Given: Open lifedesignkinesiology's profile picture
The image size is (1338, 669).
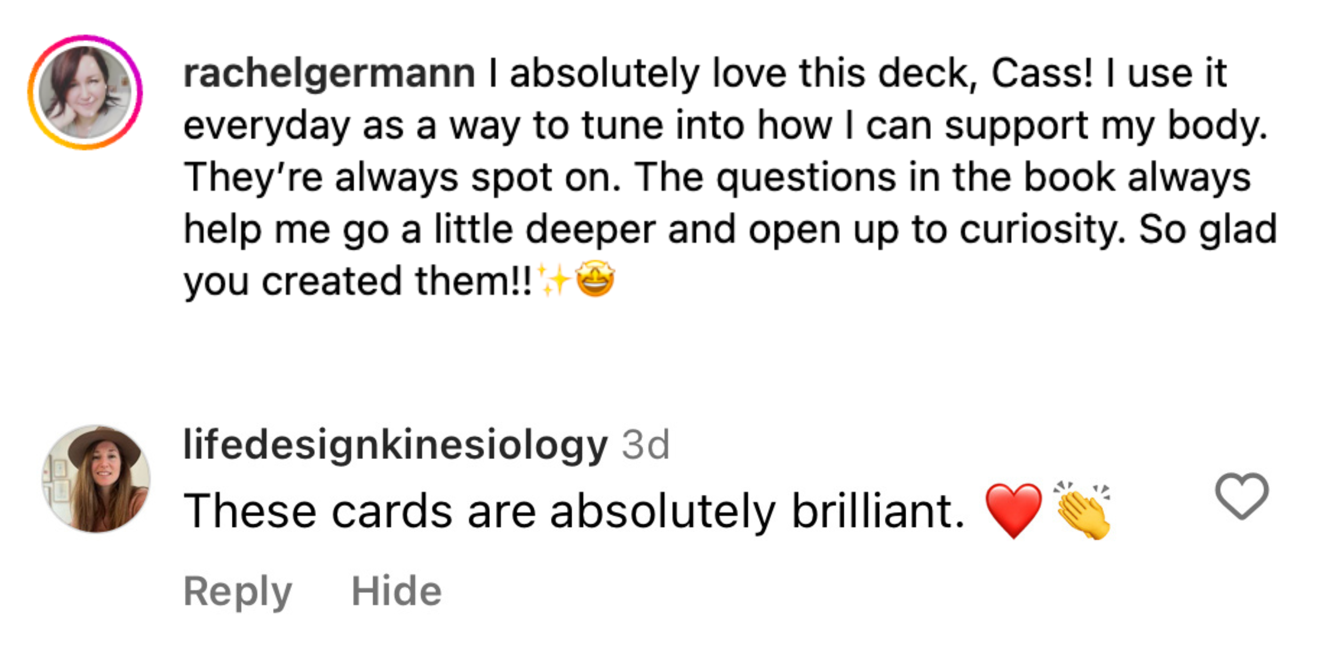Looking at the screenshot, I should (96, 479).
